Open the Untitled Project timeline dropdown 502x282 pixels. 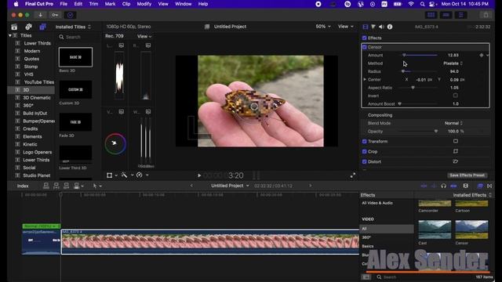230,186
